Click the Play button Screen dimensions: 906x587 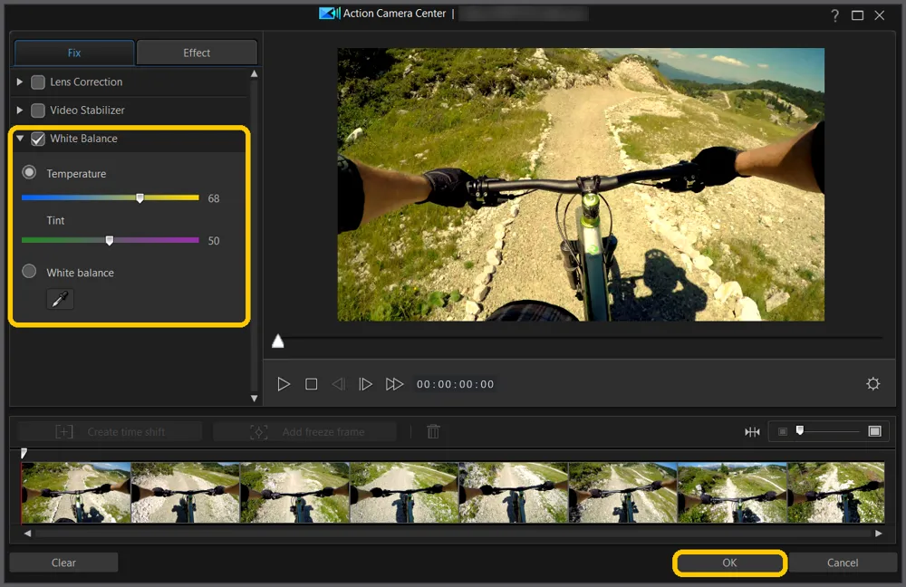pyautogui.click(x=283, y=384)
